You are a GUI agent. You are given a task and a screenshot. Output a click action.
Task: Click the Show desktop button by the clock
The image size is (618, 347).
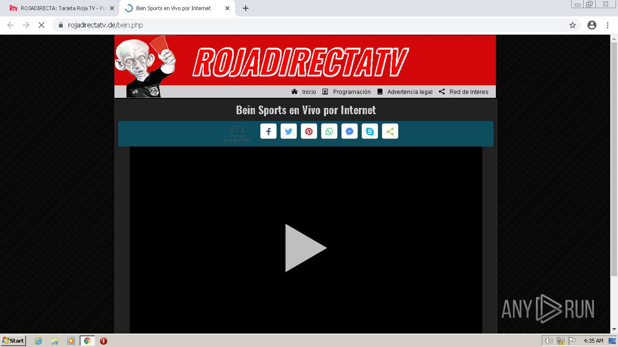(x=613, y=341)
